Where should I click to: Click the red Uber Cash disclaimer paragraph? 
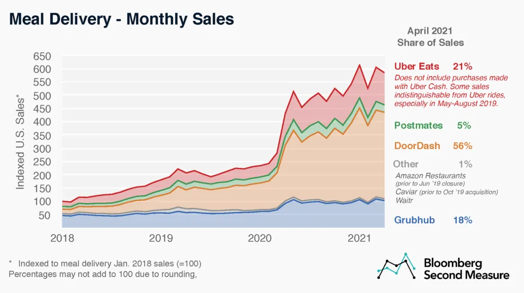pos(450,91)
